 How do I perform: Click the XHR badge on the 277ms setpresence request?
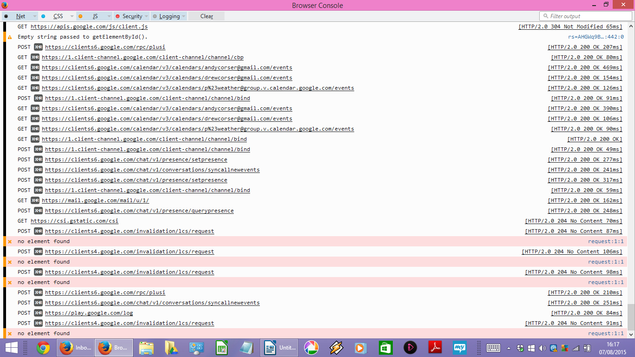click(39, 159)
